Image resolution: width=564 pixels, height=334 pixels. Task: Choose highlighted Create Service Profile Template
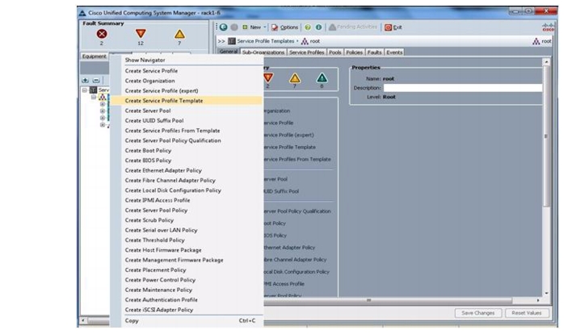187,101
